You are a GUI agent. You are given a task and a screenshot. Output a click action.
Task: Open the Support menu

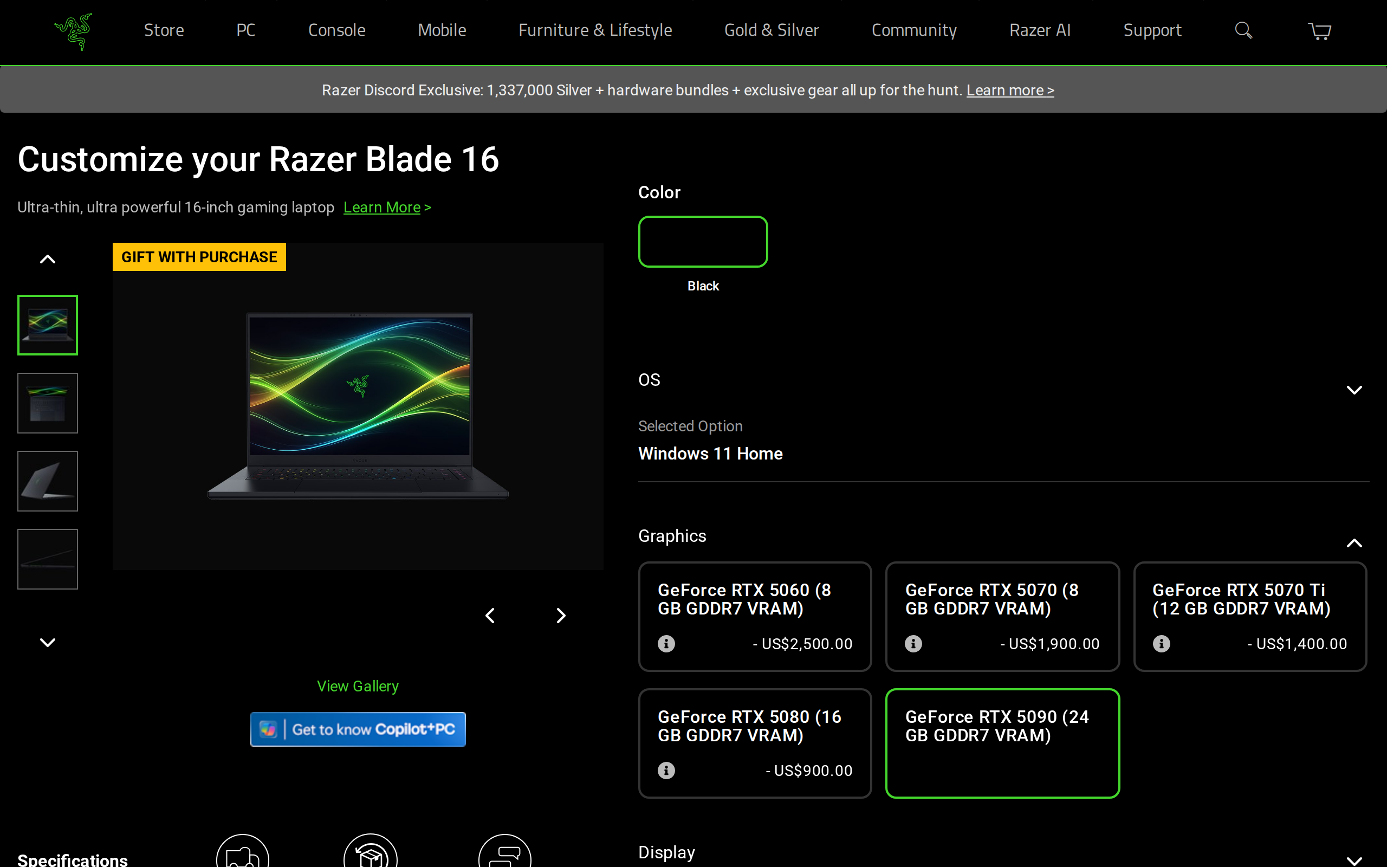1152,30
